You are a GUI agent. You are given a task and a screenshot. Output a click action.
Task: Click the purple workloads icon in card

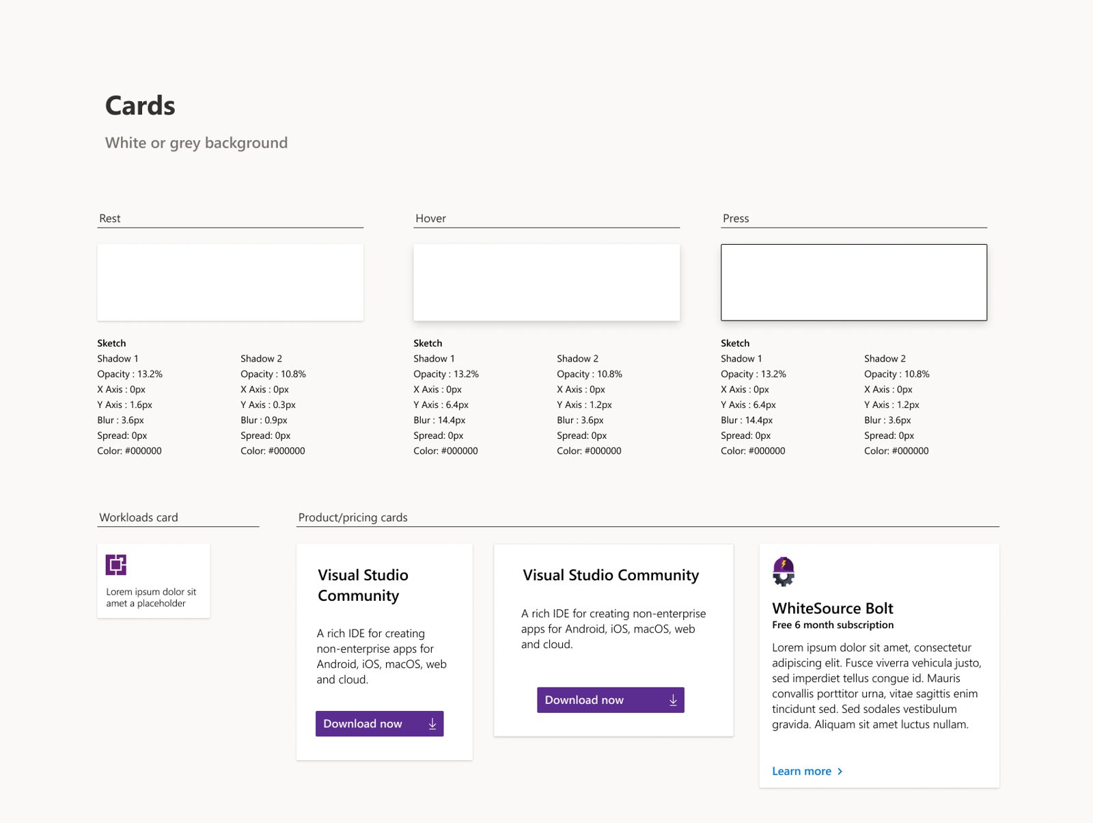click(x=116, y=565)
